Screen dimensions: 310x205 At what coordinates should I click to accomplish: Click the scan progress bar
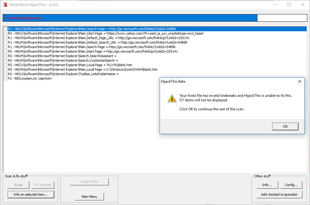[x=155, y=18]
